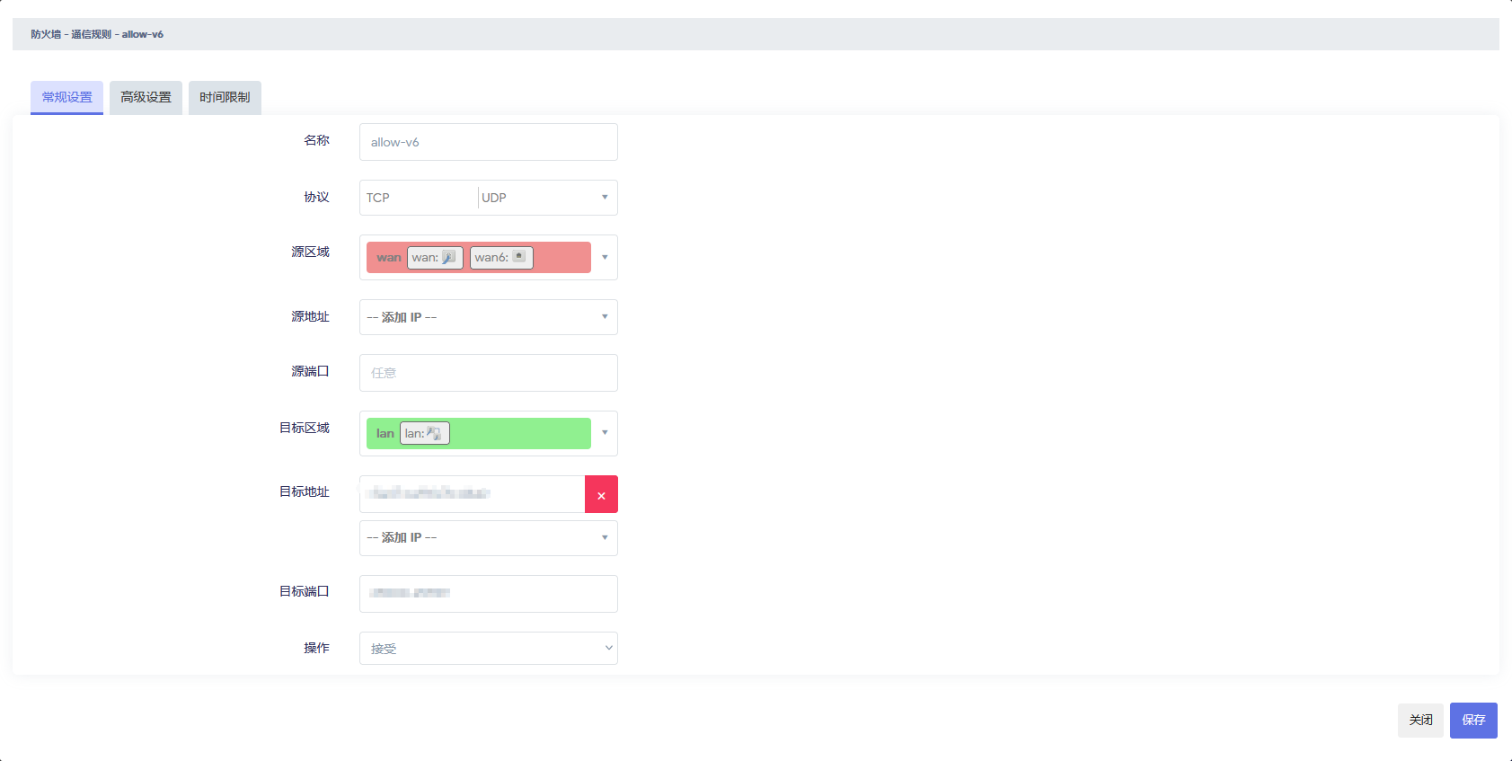Select the UDP protocol entry
This screenshot has height=761, width=1512.
pyautogui.click(x=494, y=198)
